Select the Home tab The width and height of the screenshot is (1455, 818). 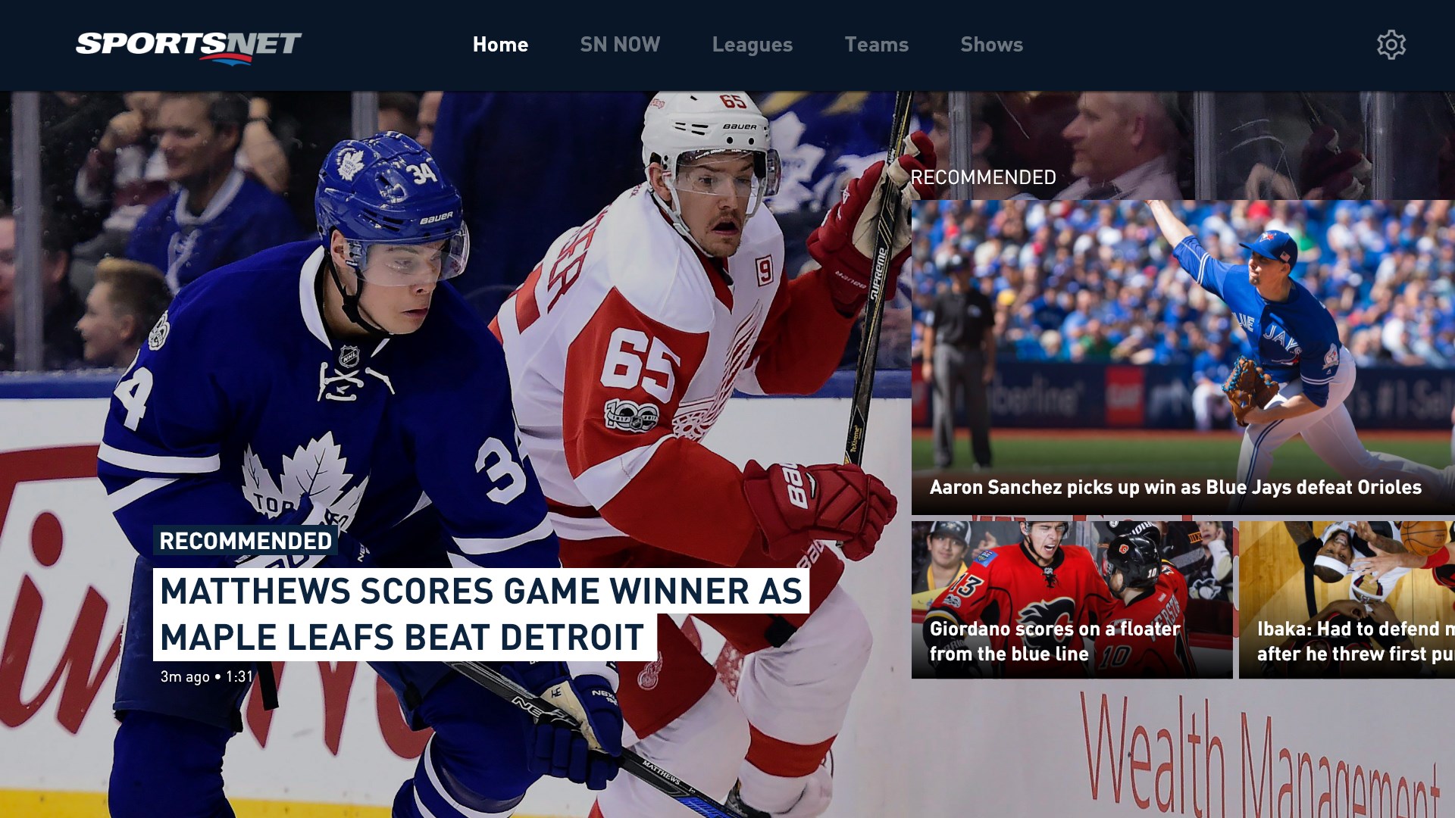[500, 45]
